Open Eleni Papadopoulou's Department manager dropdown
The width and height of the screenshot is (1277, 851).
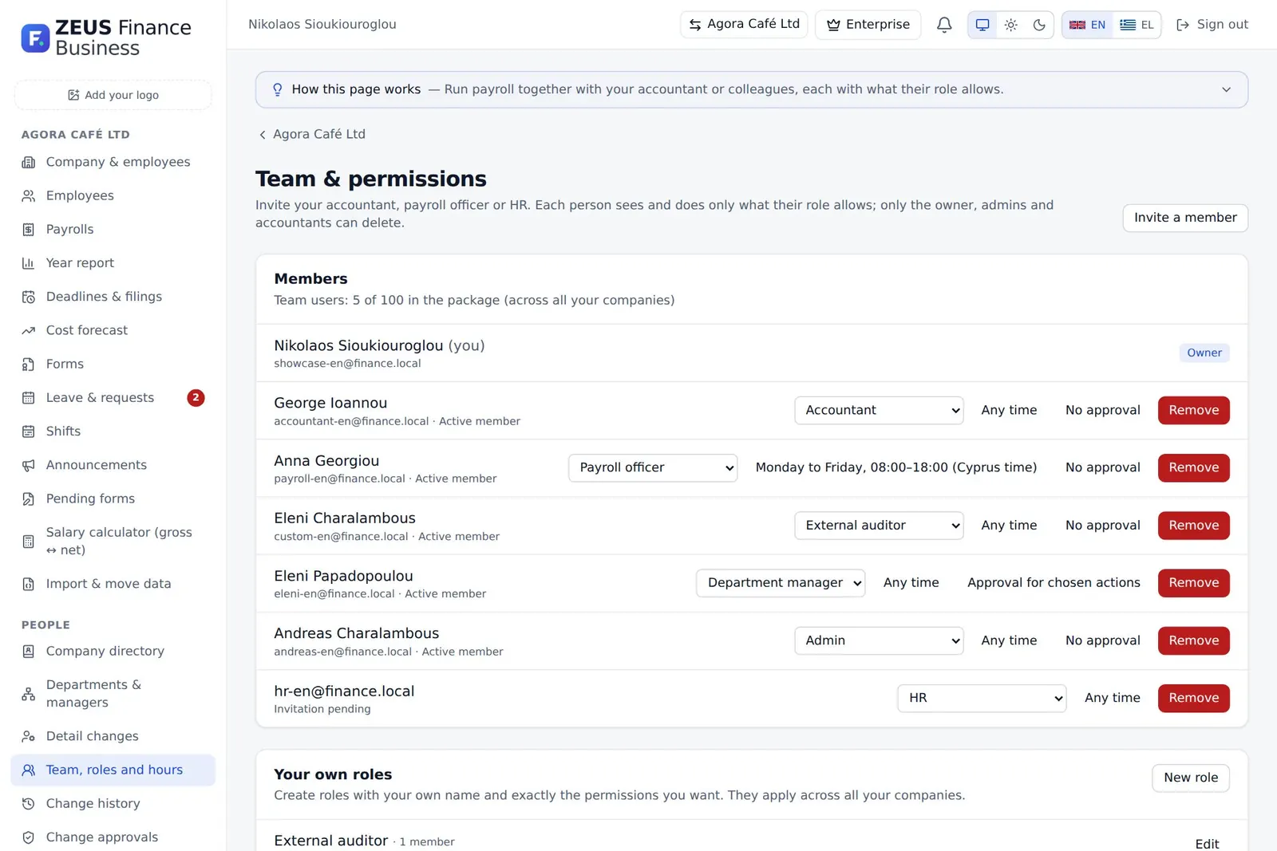pos(781,582)
